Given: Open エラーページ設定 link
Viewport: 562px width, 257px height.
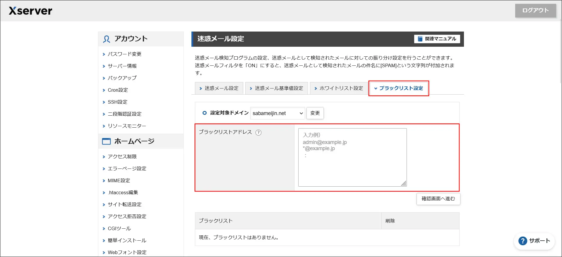Looking at the screenshot, I should coord(127,169).
